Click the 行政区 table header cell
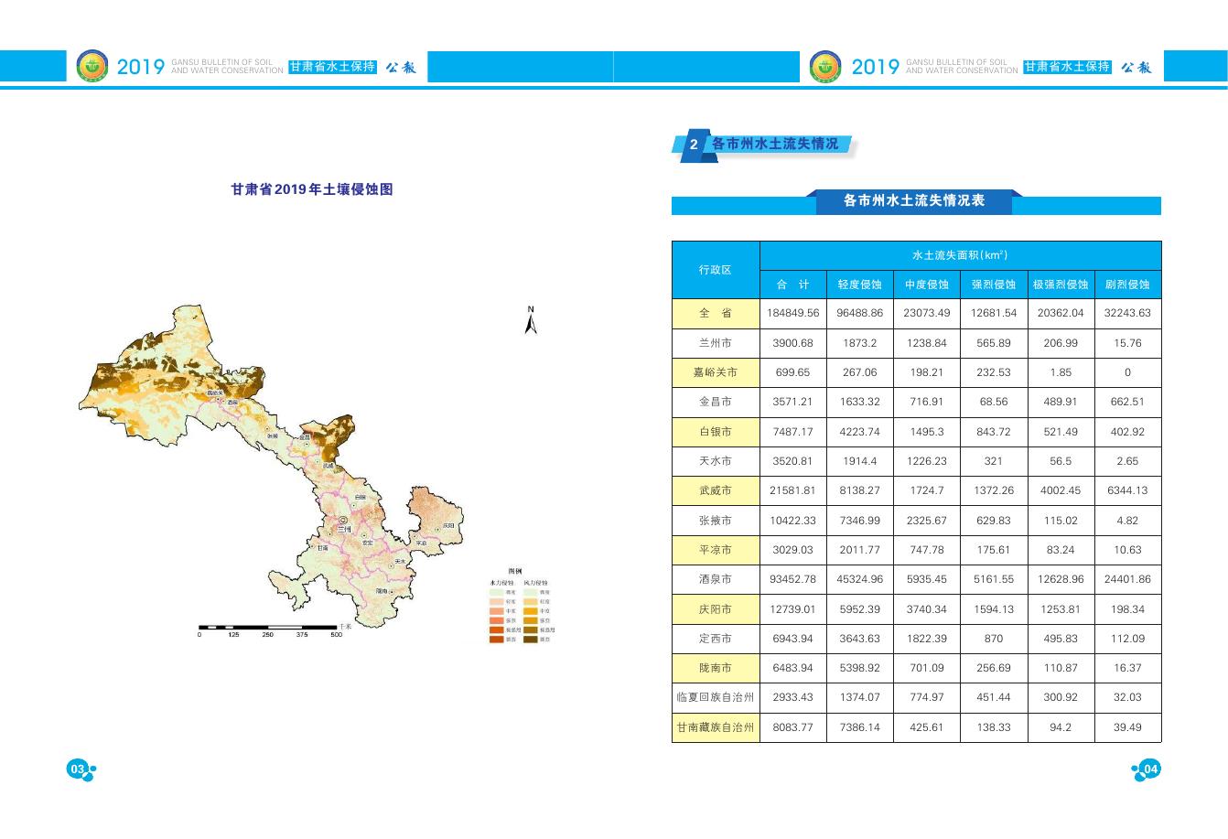The width and height of the screenshot is (1228, 839). 716,270
